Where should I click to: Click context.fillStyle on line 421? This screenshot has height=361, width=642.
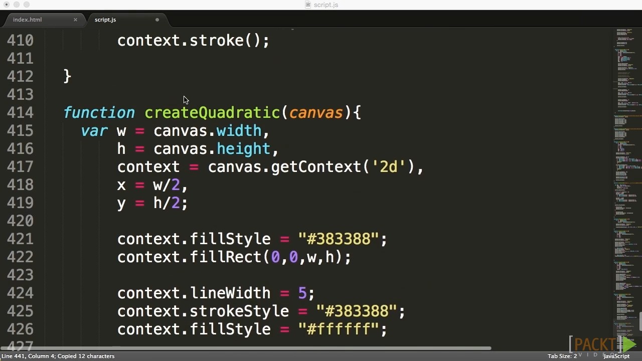[x=194, y=239]
